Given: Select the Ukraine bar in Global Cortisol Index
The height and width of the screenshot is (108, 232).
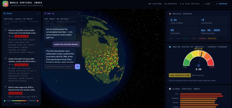Looking at the screenshot, I should coord(197,103).
